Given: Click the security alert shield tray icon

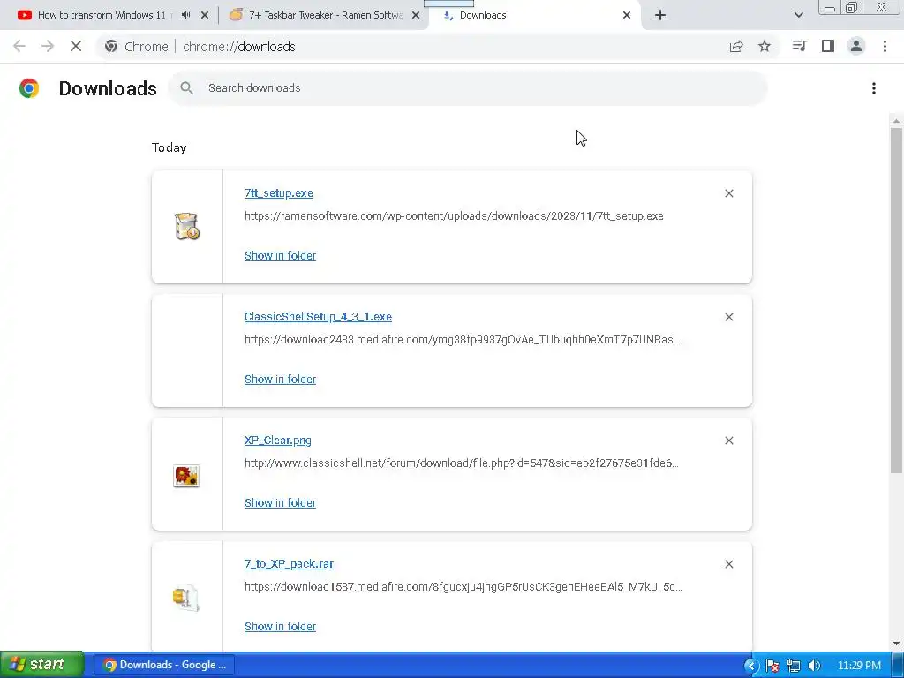Looking at the screenshot, I should 772,666.
